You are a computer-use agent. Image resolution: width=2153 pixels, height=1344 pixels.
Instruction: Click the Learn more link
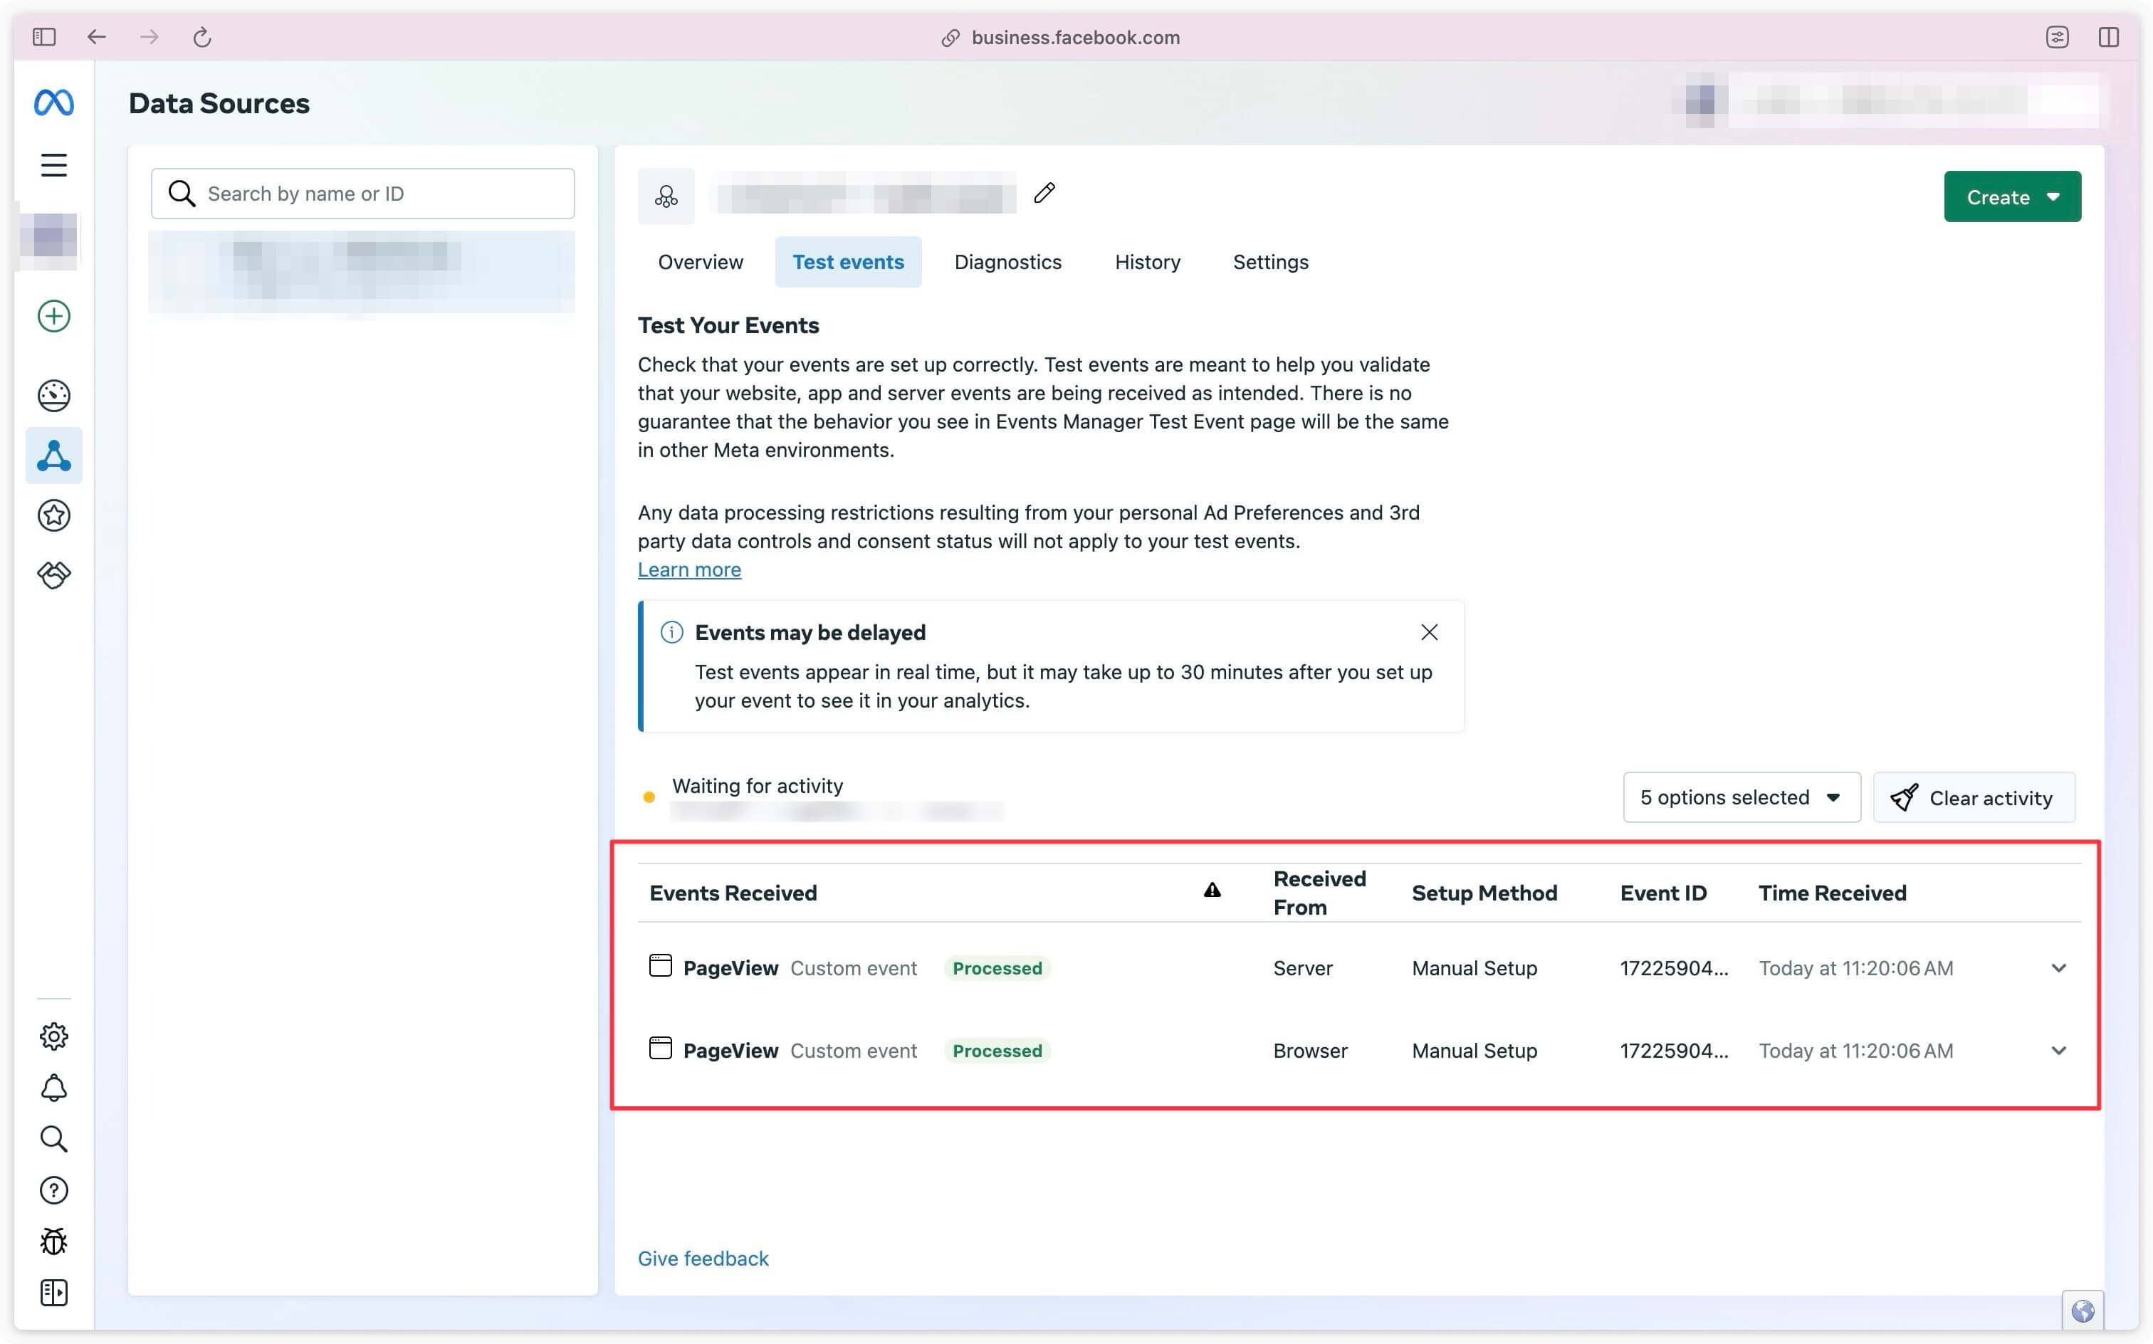pos(688,569)
